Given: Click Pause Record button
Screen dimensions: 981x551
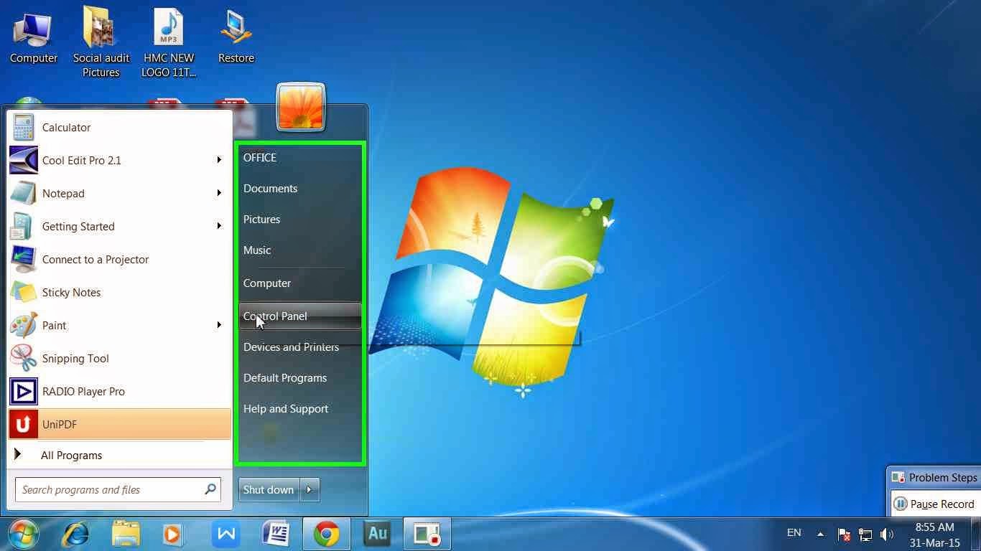Looking at the screenshot, I should [936, 504].
